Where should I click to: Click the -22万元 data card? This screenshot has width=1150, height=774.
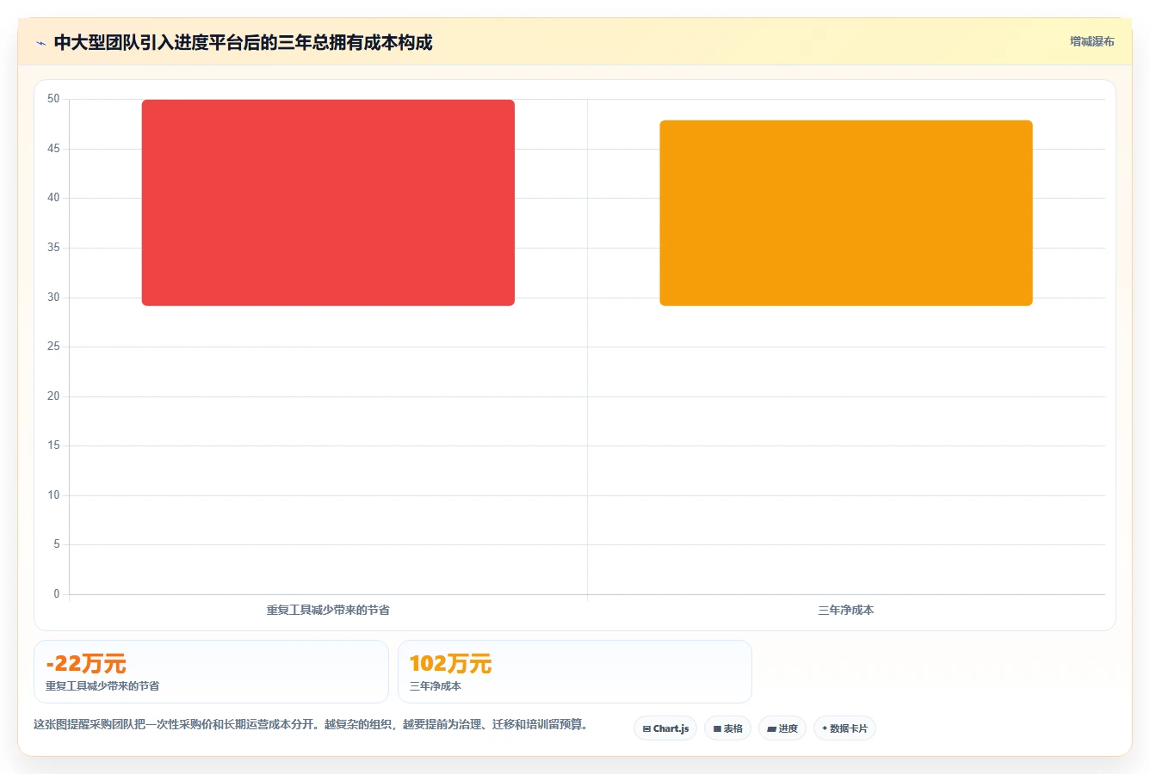(211, 672)
